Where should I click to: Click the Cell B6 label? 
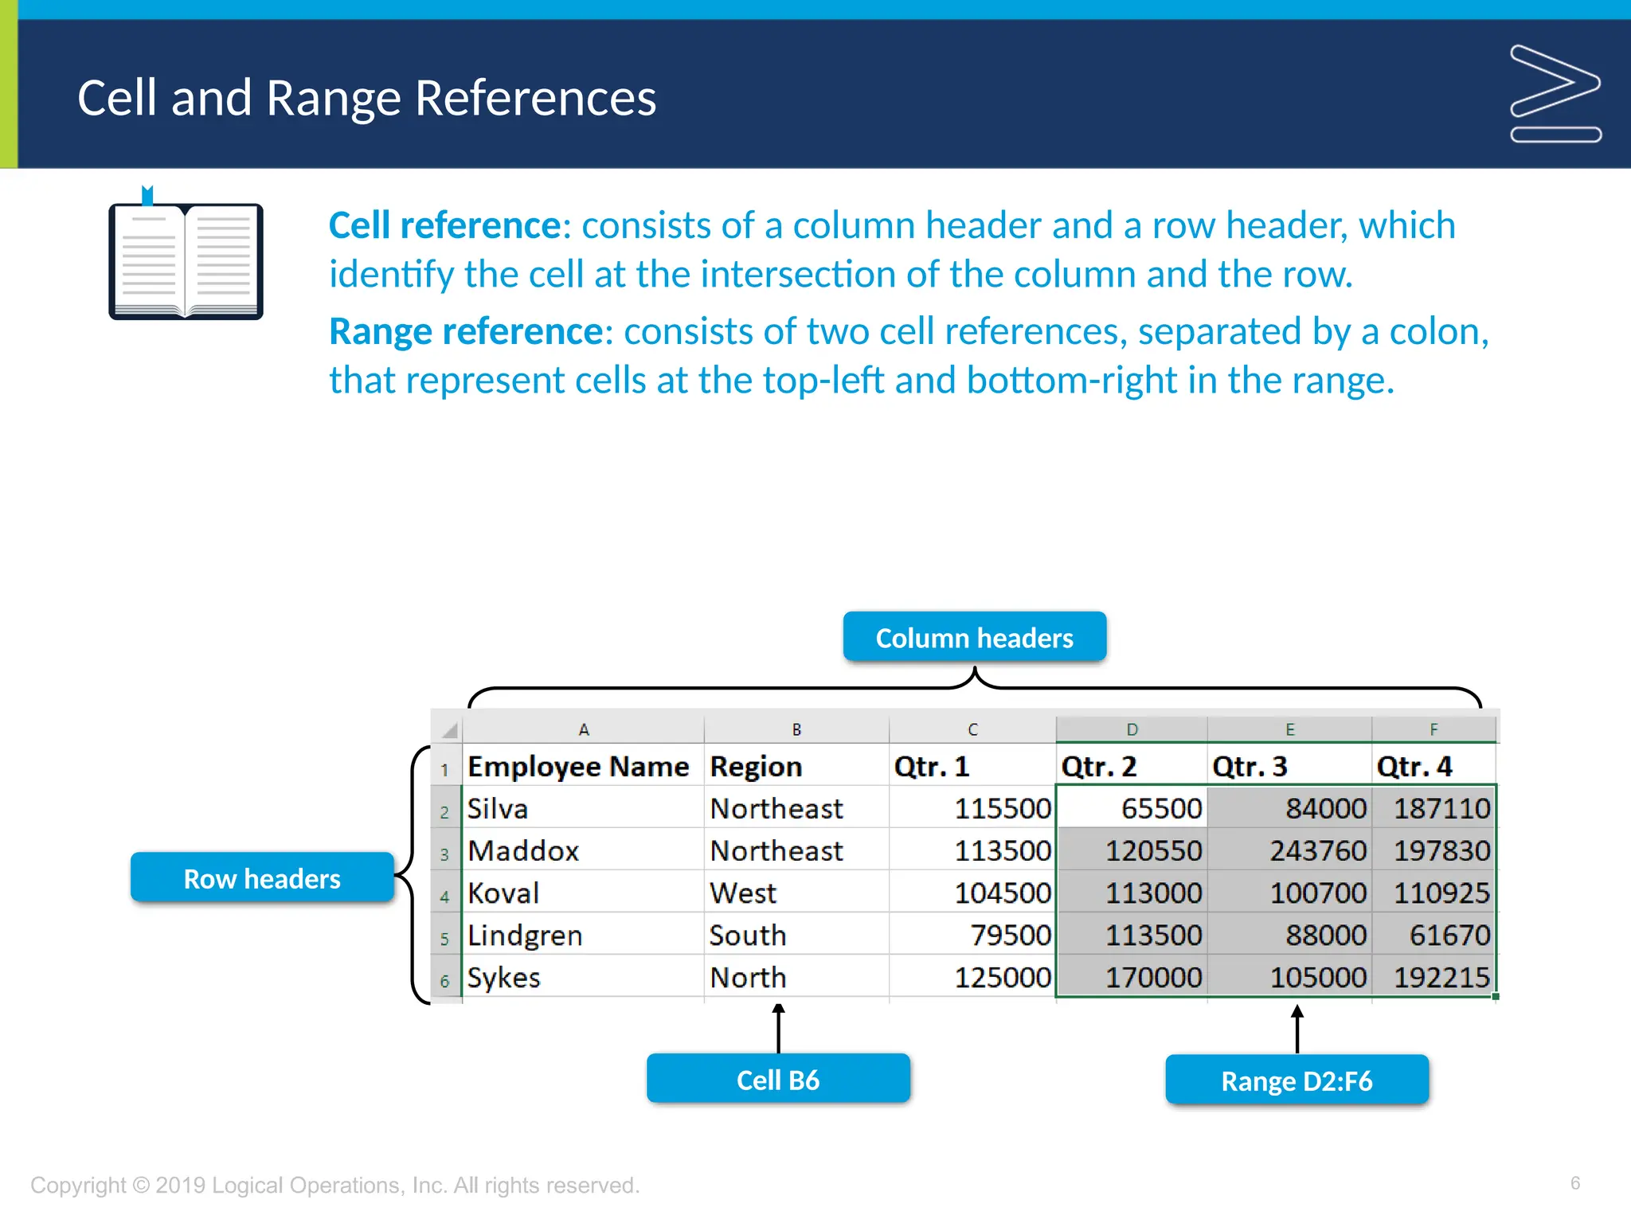click(778, 1079)
